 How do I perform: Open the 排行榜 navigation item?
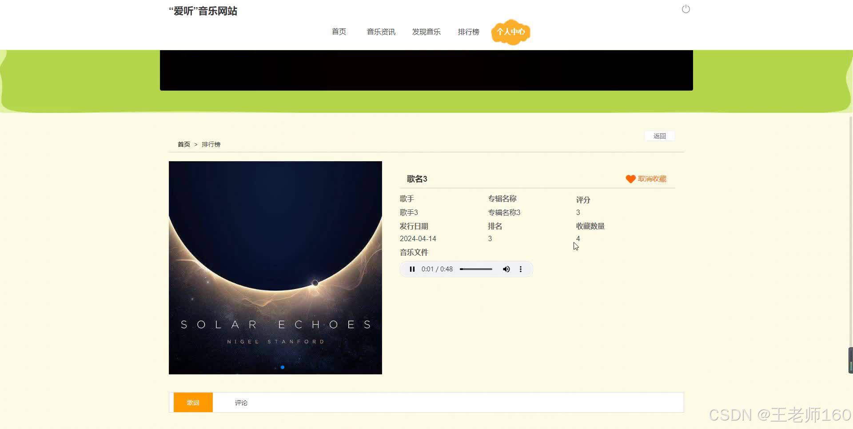[x=468, y=32]
